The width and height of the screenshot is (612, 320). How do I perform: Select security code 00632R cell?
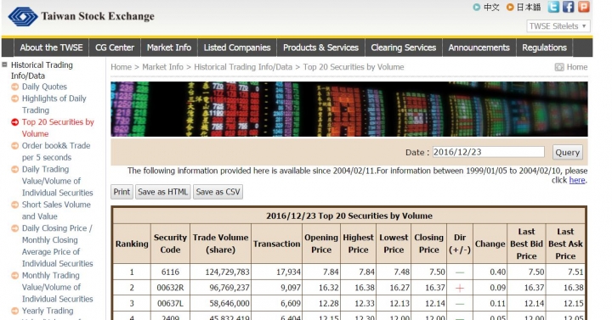coord(170,288)
